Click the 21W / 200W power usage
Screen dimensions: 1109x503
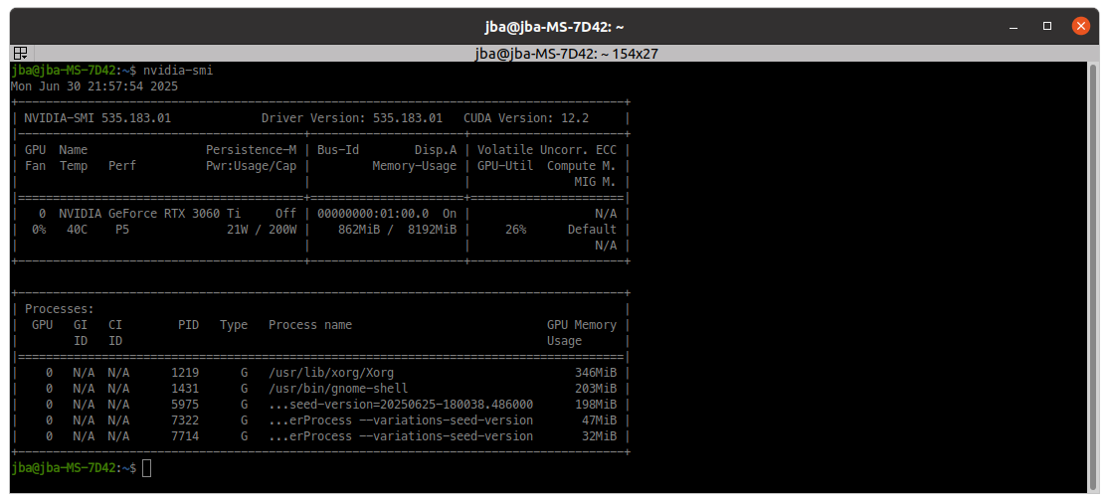point(262,229)
